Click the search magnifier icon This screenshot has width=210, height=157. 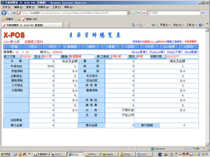point(203,13)
